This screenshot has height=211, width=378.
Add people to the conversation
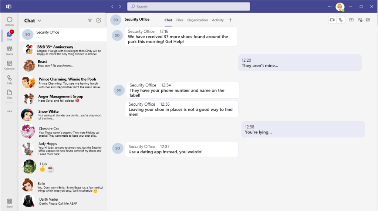click(x=360, y=20)
